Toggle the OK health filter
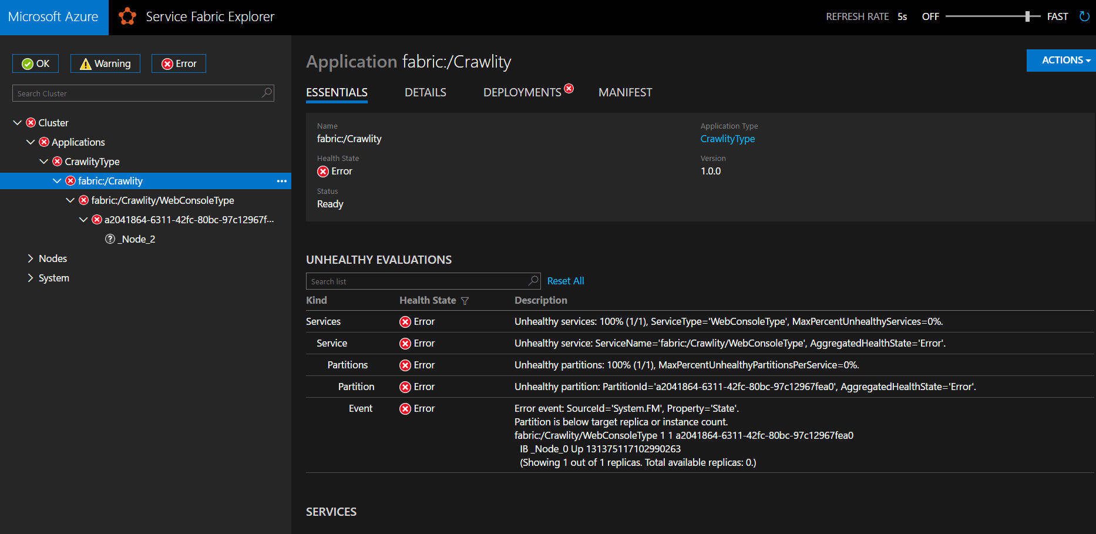This screenshot has width=1096, height=534. coord(35,63)
